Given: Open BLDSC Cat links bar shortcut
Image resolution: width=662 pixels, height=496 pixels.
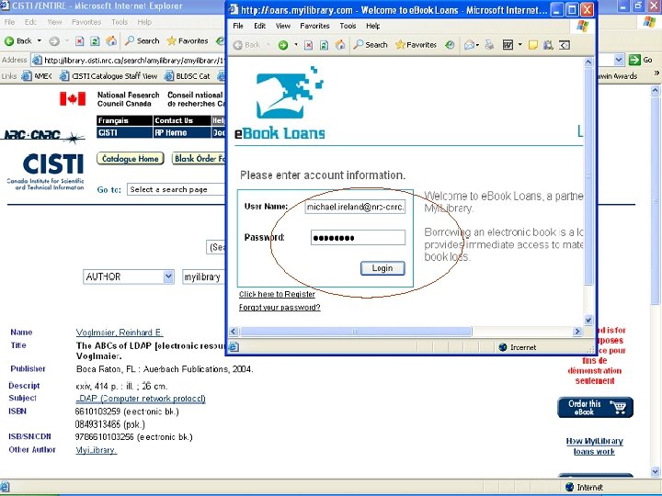Looking at the screenshot, I should pos(187,76).
